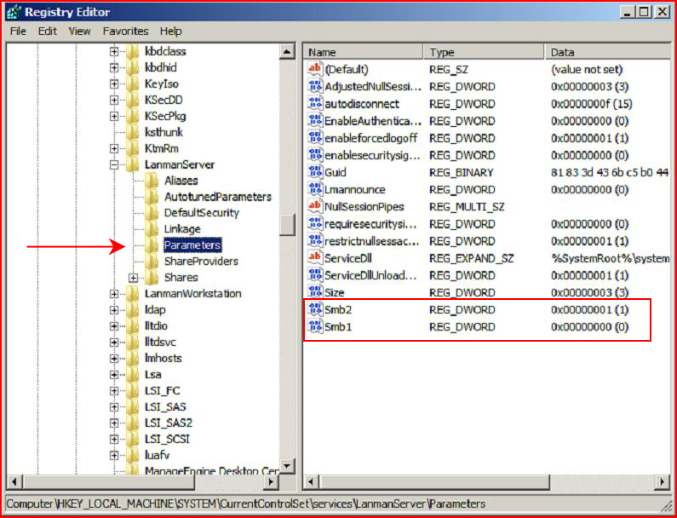The width and height of the screenshot is (677, 518).
Task: Select the lmhosts tree key
Action: coord(164,359)
